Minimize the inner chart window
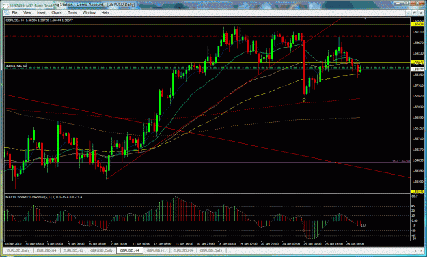Image resolution: width=427 pixels, height=257 pixels. [408, 13]
